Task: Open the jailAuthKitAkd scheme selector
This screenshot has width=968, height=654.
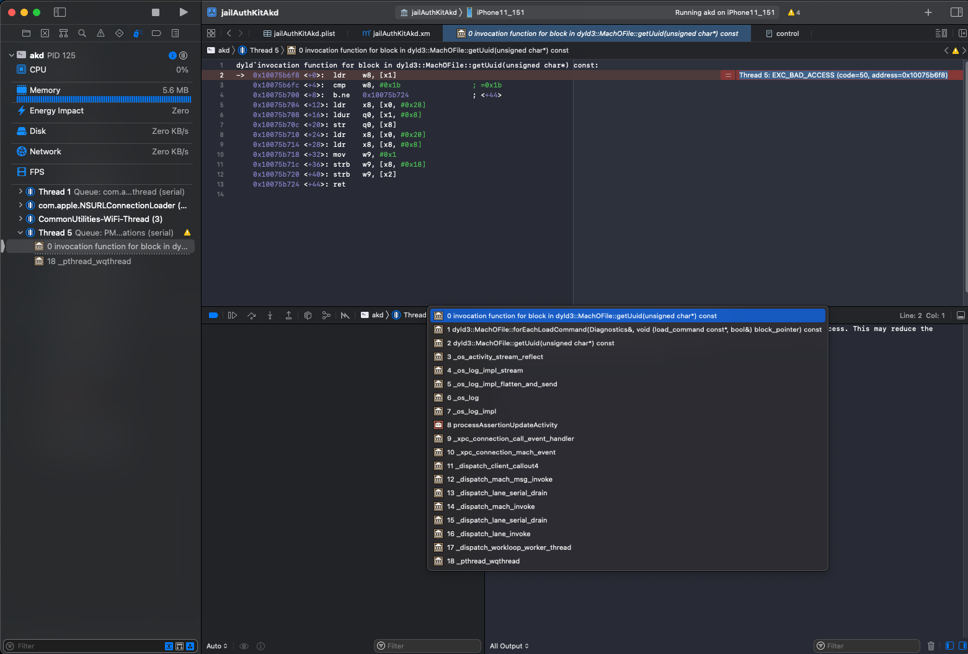Action: coord(429,12)
